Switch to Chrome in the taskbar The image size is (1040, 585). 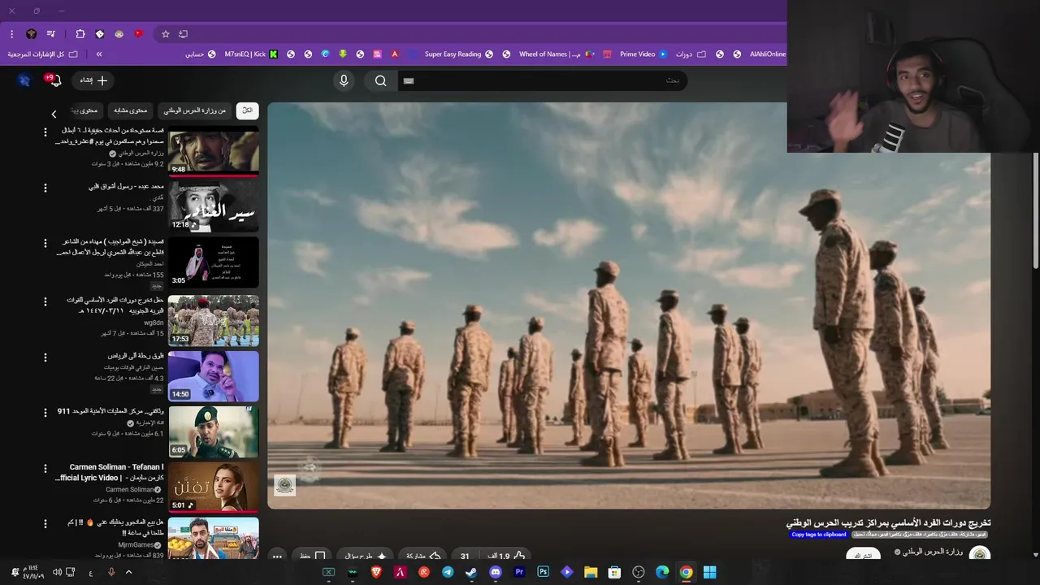click(686, 572)
